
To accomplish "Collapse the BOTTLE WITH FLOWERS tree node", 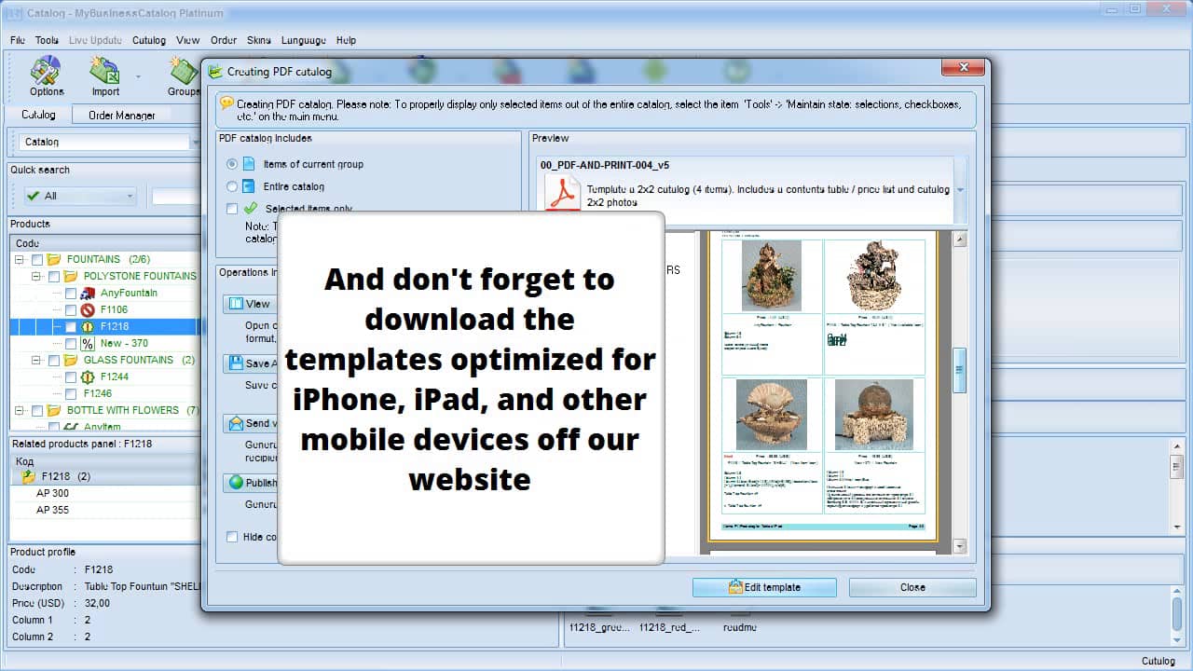I will [21, 410].
